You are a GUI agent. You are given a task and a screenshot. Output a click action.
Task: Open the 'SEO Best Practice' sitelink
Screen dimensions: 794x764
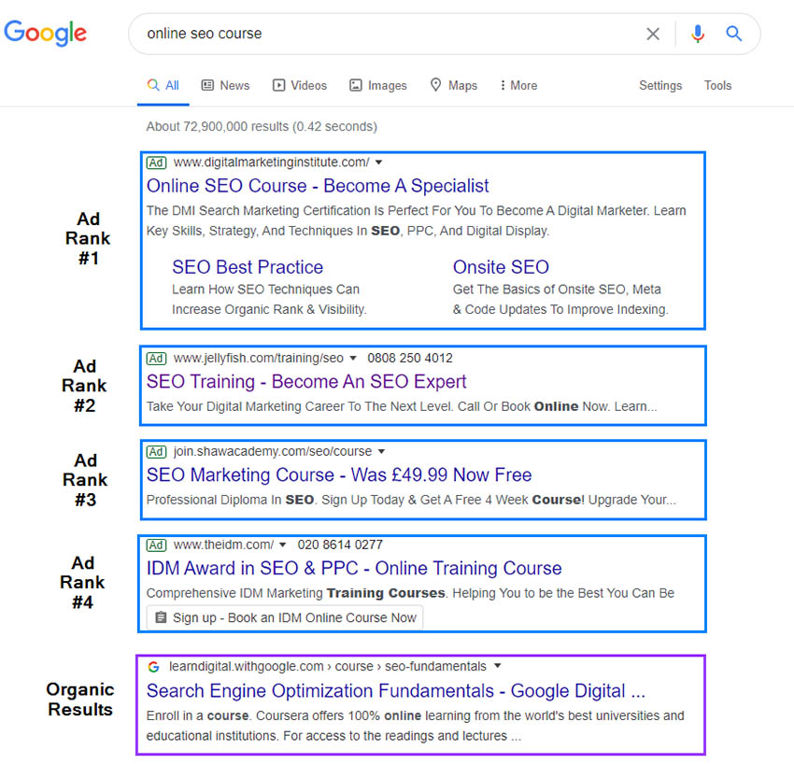tap(248, 267)
